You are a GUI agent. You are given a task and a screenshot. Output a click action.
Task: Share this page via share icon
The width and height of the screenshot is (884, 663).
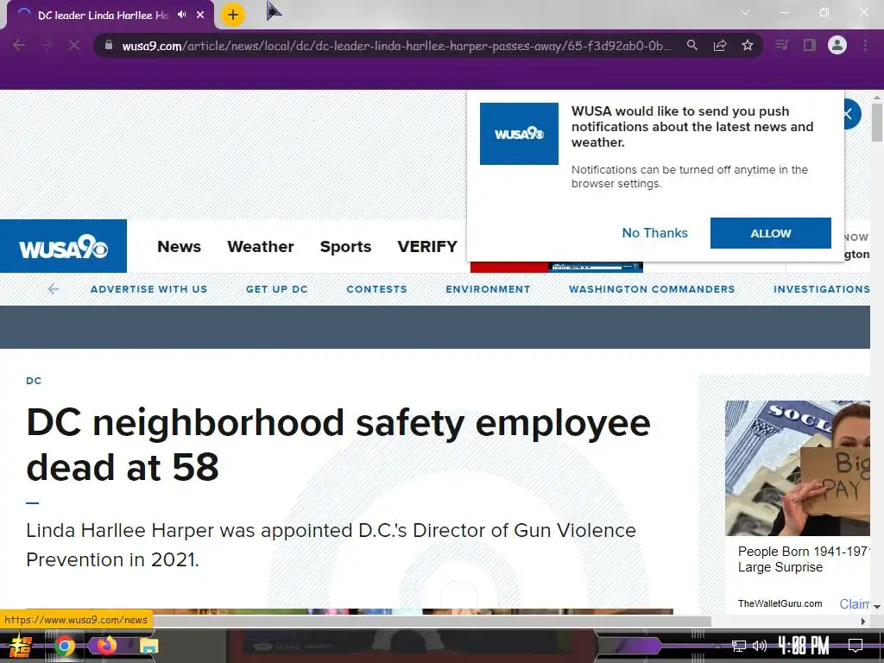(720, 45)
